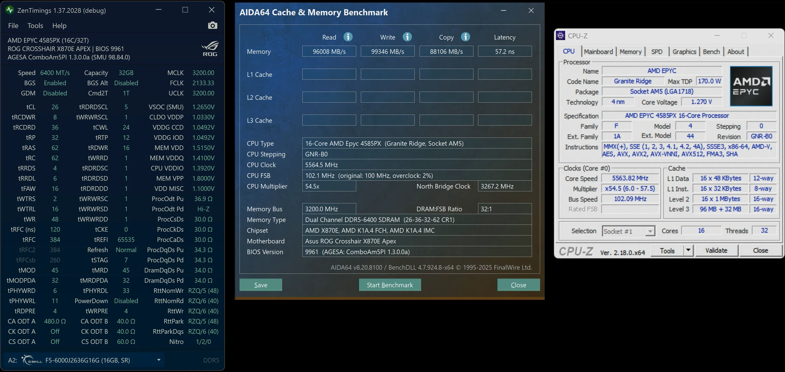Viewport: 785px width, 372px height.
Task: Click the Memory Write 99346 MB/s field
Action: (388, 52)
